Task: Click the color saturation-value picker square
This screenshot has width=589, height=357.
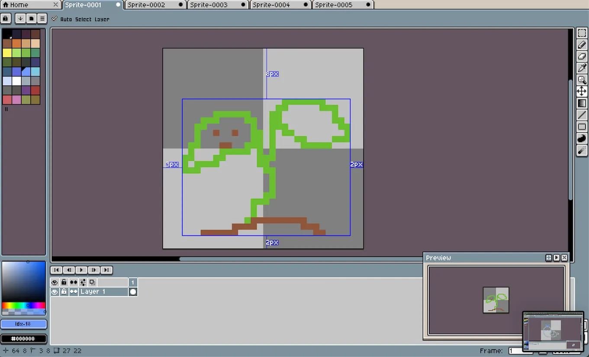Action: pos(24,282)
